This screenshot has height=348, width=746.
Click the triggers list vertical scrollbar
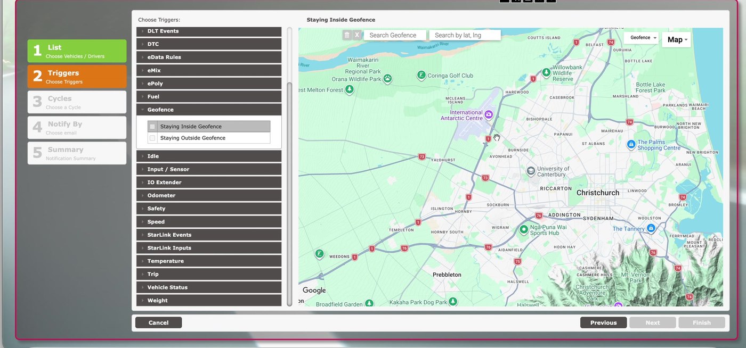(290, 194)
